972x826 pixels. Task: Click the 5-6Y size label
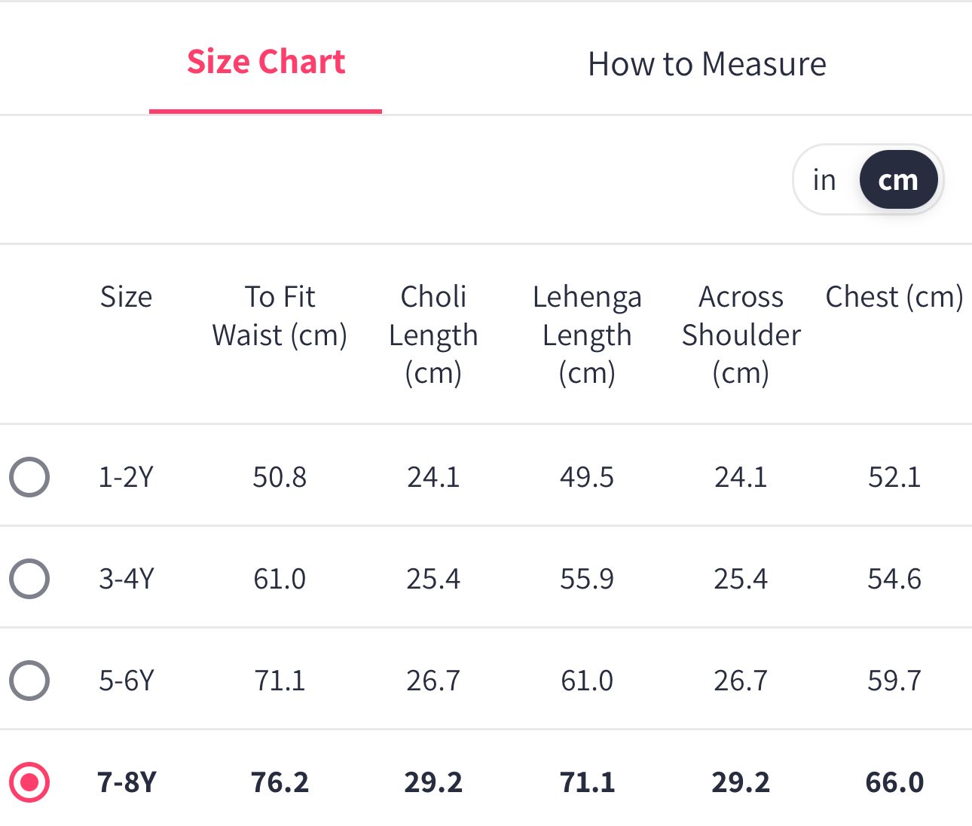point(126,681)
